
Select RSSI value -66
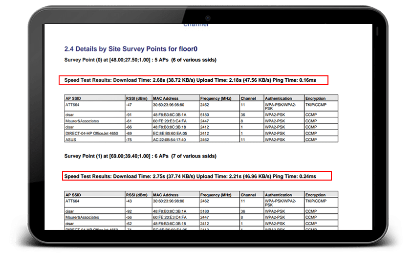pos(129,127)
